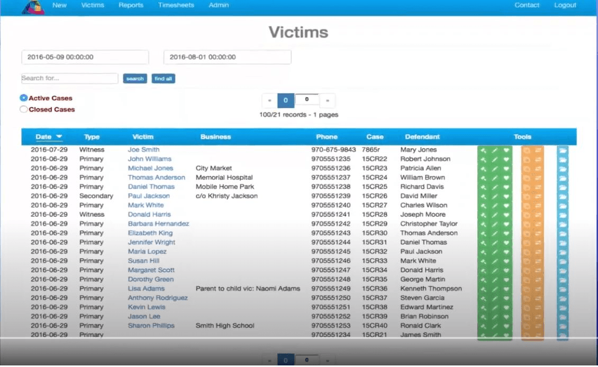Viewport: 598px width, 367px height.
Task: Click the phone number 970-675-9843
Action: 334,150
